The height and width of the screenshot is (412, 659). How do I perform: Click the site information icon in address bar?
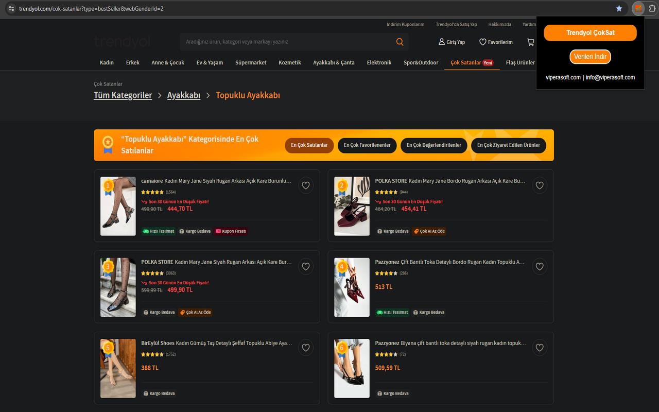[11, 8]
